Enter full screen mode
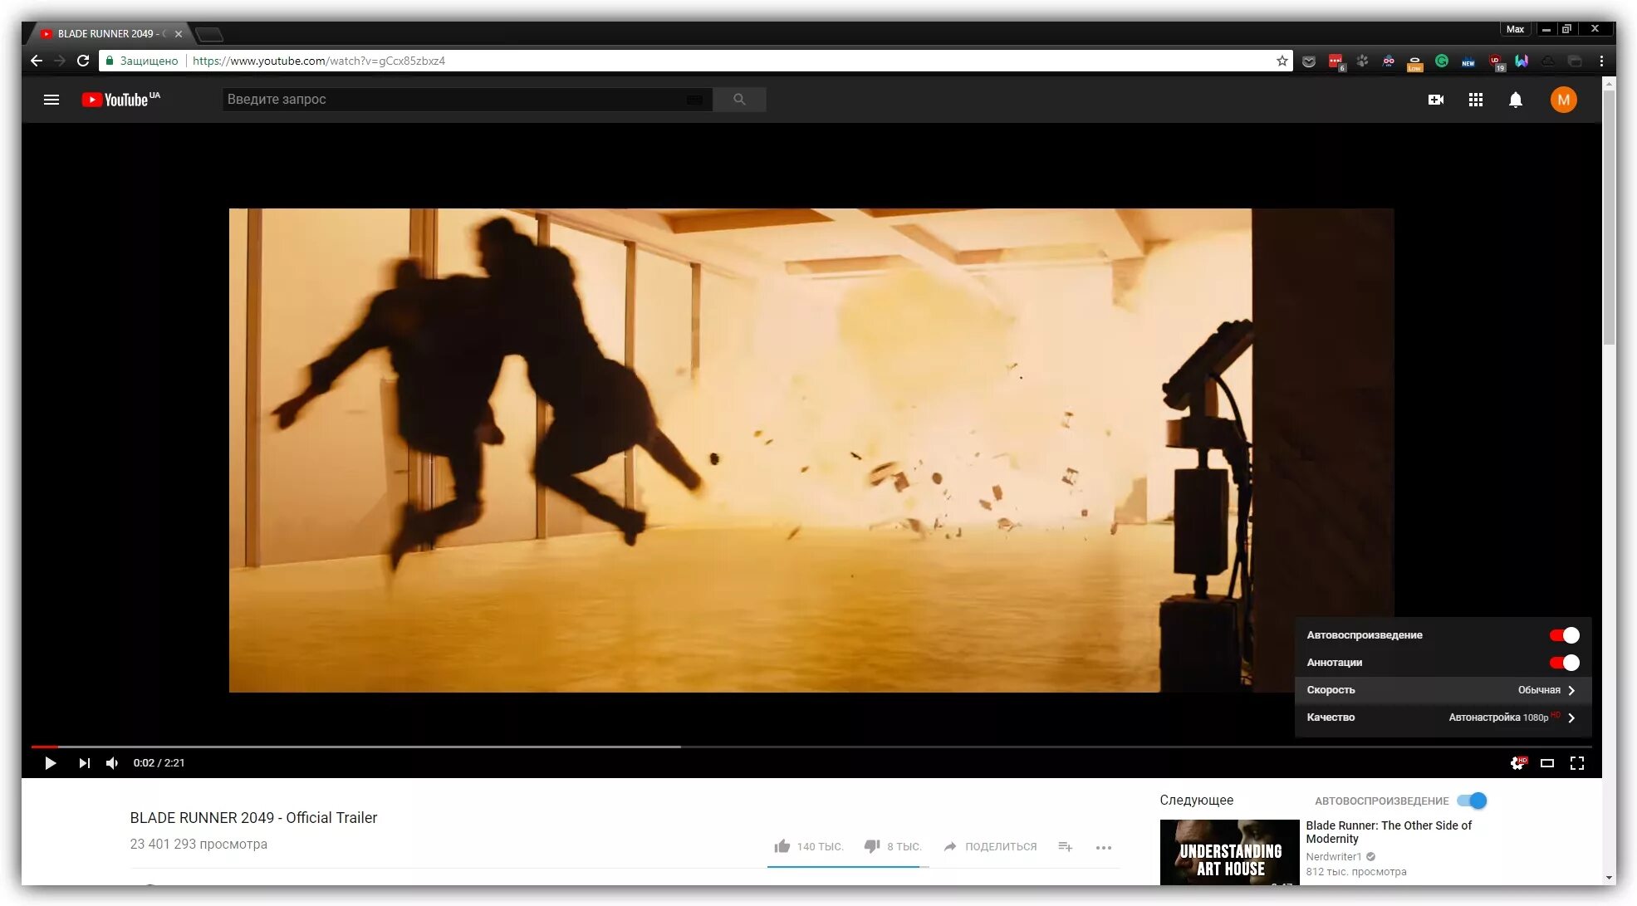 click(x=1577, y=763)
